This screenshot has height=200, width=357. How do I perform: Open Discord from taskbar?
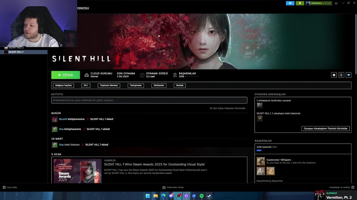tap(171, 196)
